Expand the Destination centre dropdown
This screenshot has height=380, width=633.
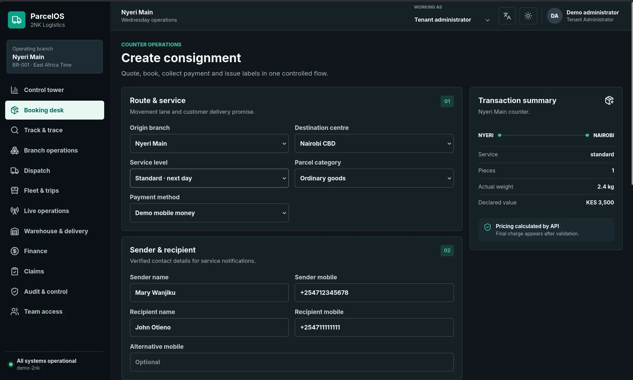[374, 144]
